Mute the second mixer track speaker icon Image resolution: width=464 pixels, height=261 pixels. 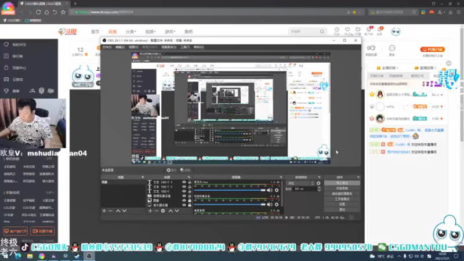[270, 204]
